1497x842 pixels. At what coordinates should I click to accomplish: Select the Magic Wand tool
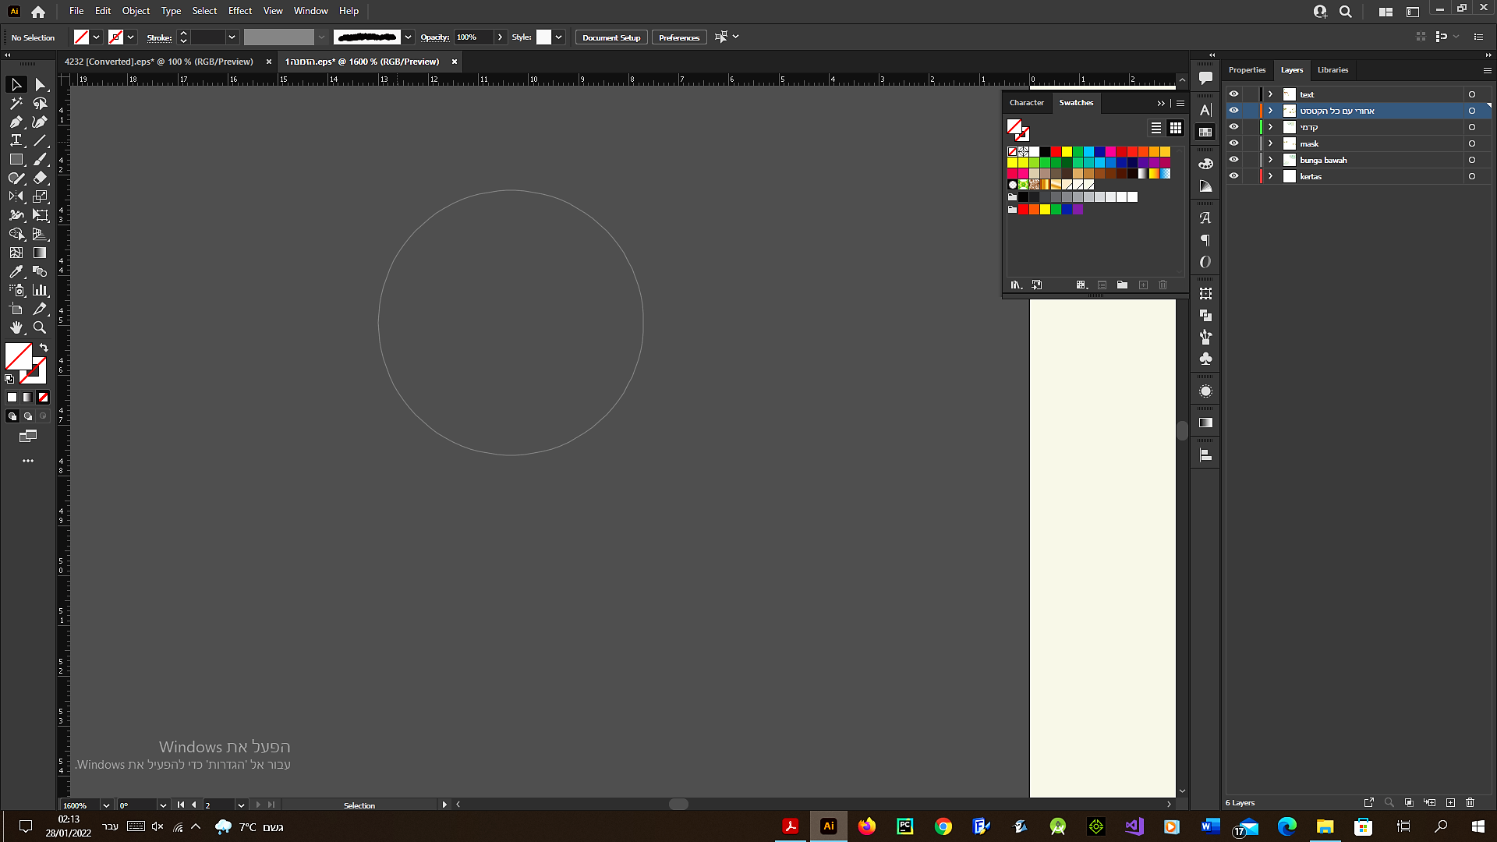(16, 103)
